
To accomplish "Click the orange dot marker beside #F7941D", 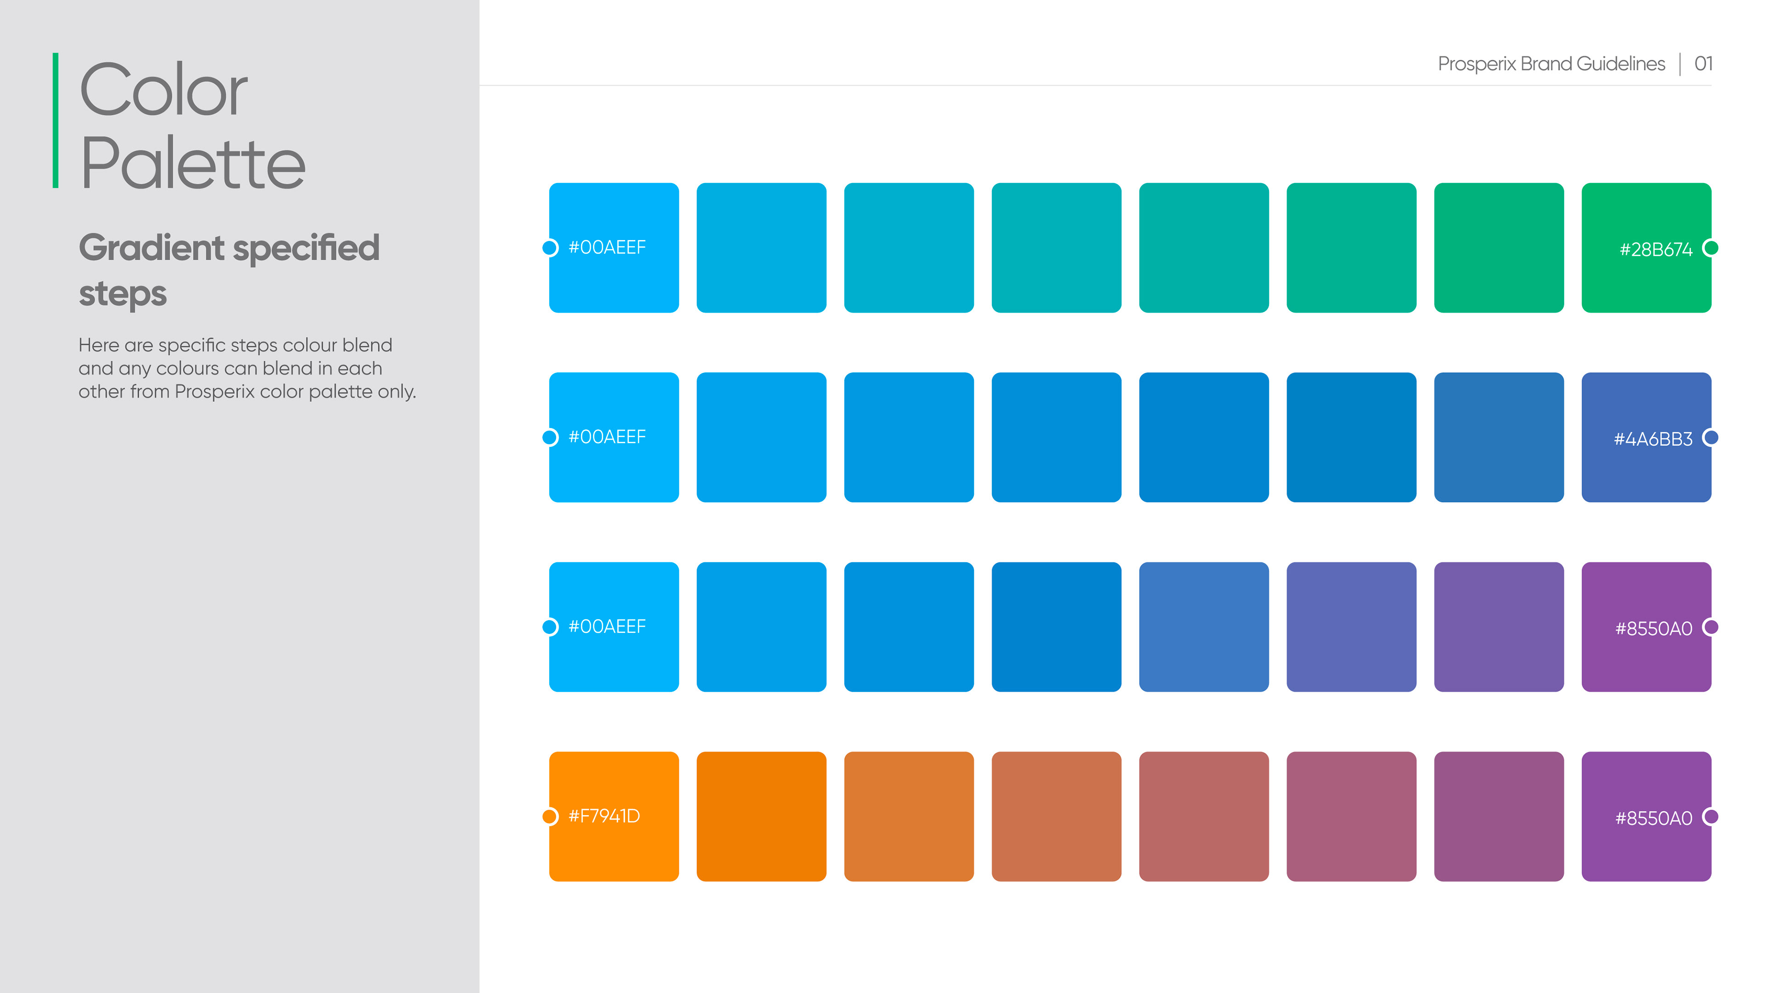I will [x=550, y=816].
